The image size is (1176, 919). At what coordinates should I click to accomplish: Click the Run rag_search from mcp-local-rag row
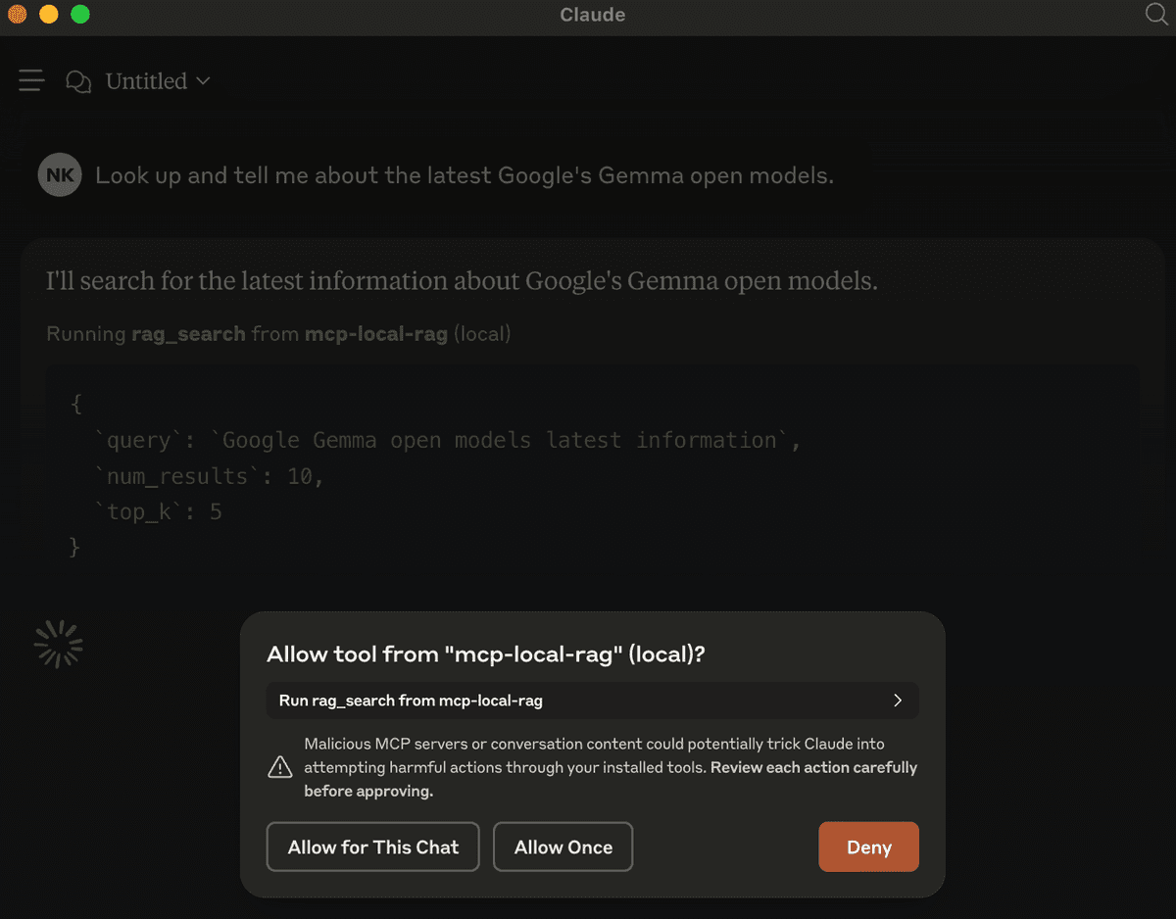(592, 701)
